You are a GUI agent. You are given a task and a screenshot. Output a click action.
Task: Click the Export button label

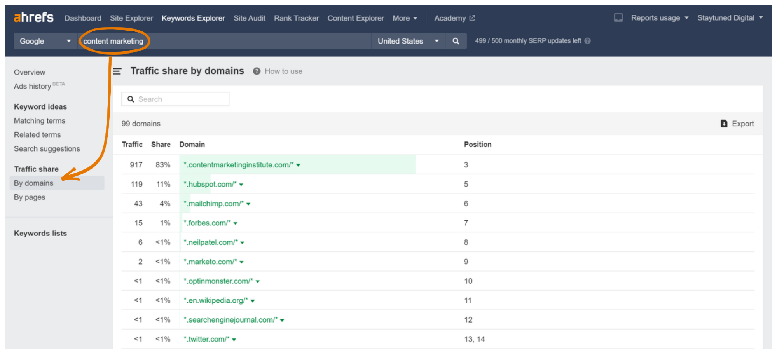(743, 124)
